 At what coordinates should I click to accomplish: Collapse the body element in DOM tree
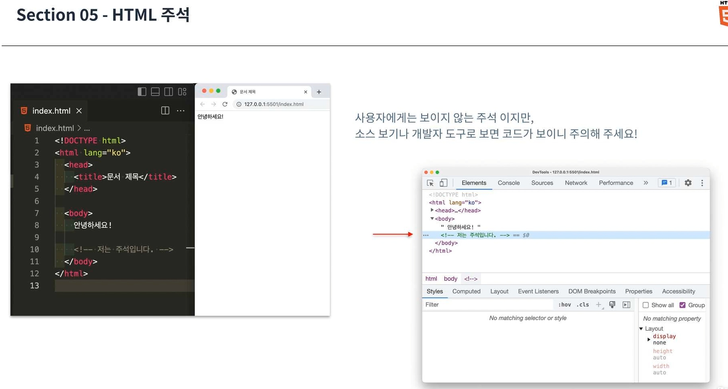click(x=432, y=219)
